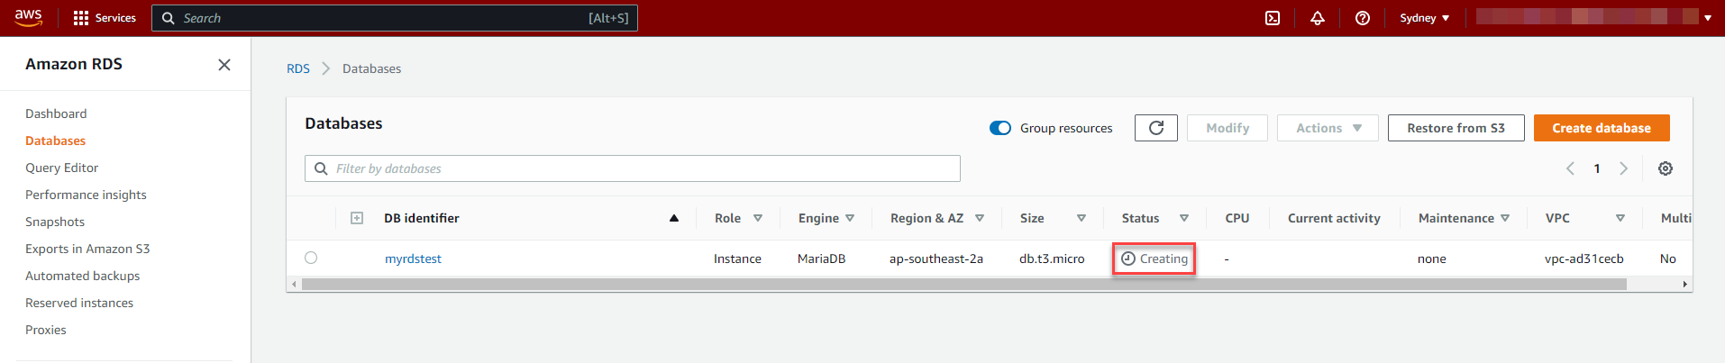
Task: Open table preferences gear icon
Action: click(1666, 168)
